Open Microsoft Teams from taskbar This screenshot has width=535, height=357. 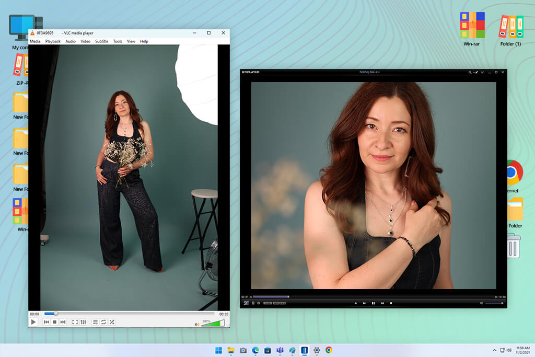pos(280,350)
